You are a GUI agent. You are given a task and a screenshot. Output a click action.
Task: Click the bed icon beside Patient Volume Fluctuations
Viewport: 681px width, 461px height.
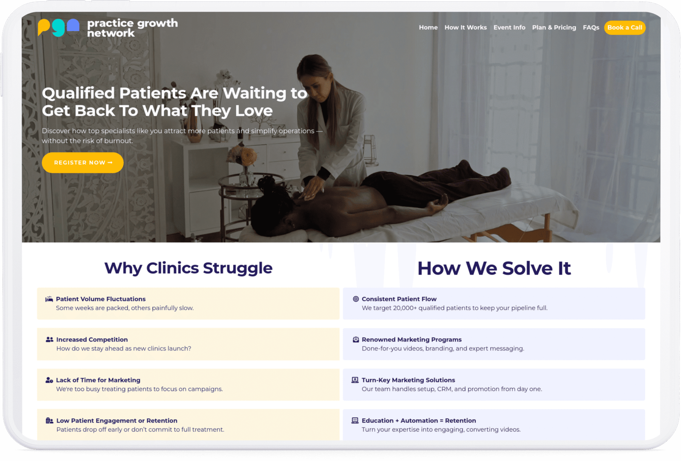(49, 299)
